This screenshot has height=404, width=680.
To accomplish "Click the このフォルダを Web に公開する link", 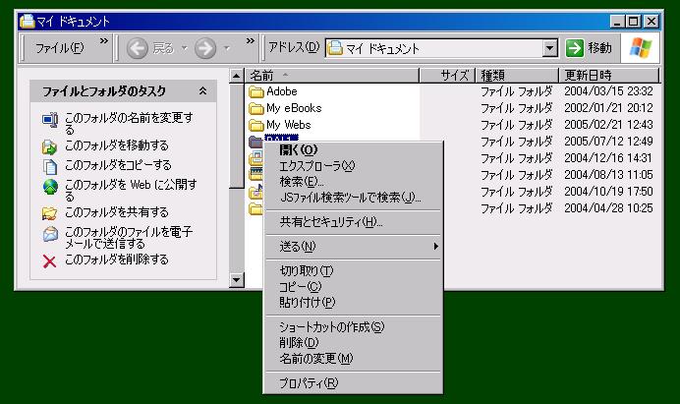I will click(131, 190).
